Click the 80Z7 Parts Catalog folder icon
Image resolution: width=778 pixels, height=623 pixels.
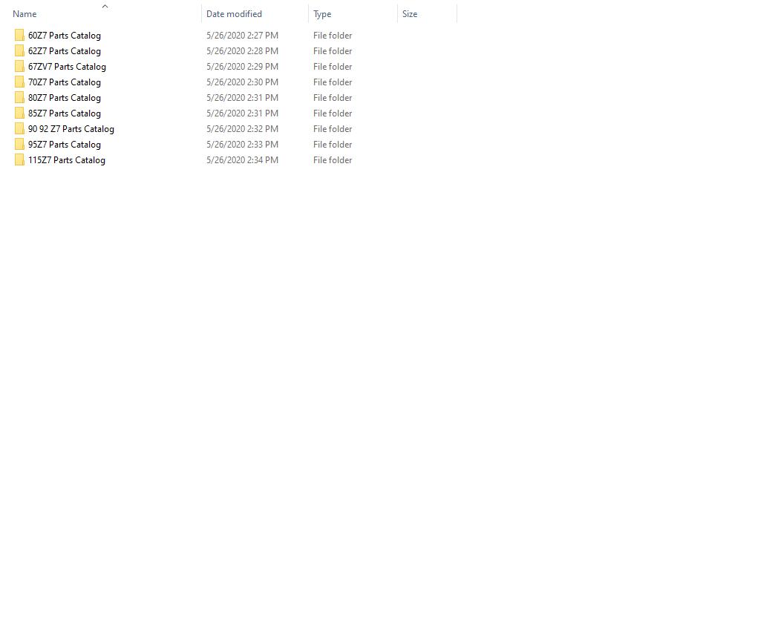pos(19,98)
